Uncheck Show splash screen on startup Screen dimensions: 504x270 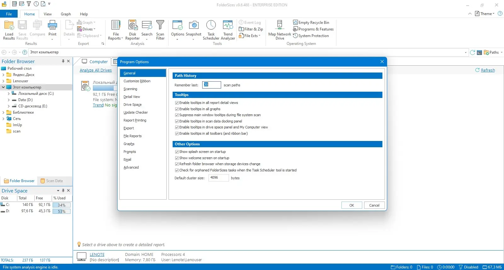177,152
